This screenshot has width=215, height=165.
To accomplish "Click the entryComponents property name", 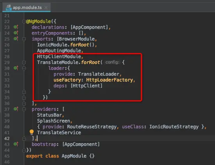I will [x=52, y=33].
